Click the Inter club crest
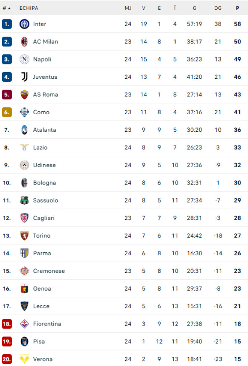248x366 pixels. coord(24,24)
